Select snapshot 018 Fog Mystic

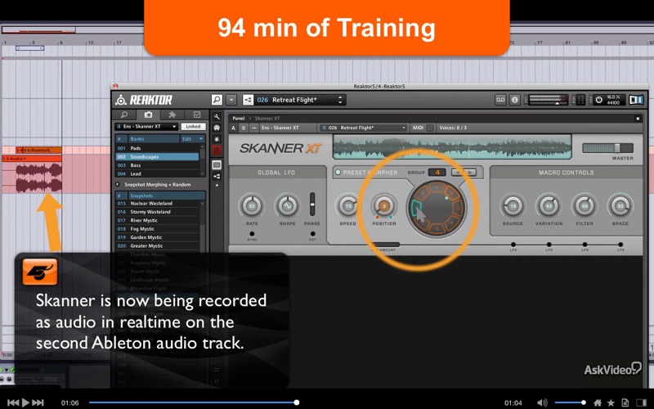pyautogui.click(x=158, y=229)
